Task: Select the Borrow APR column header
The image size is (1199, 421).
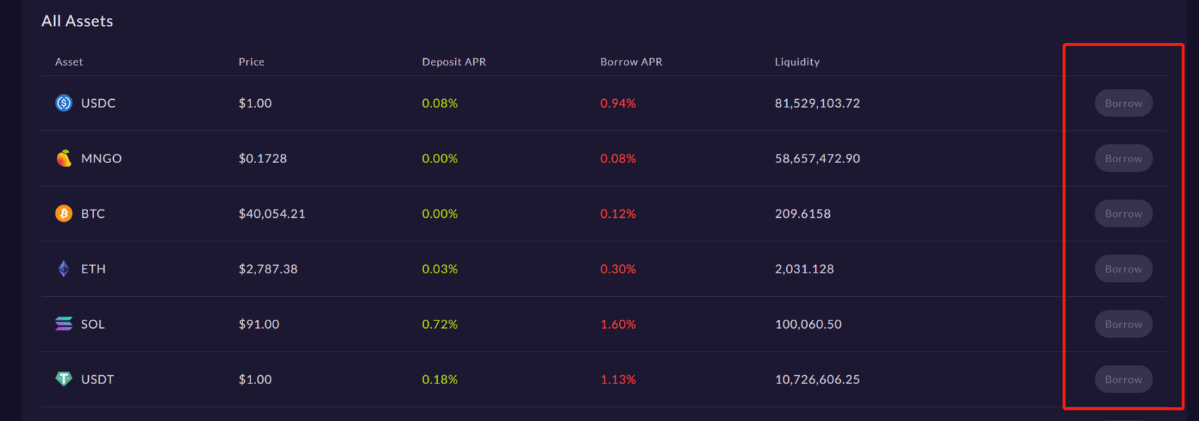Action: point(631,62)
